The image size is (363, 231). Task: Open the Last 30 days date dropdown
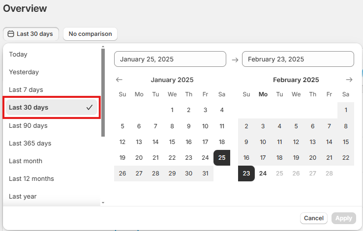point(31,34)
